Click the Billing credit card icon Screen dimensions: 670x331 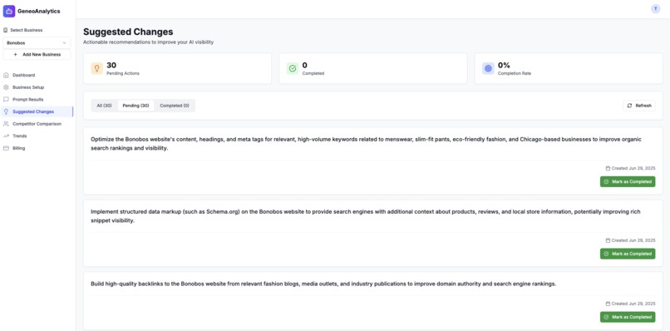click(x=6, y=148)
